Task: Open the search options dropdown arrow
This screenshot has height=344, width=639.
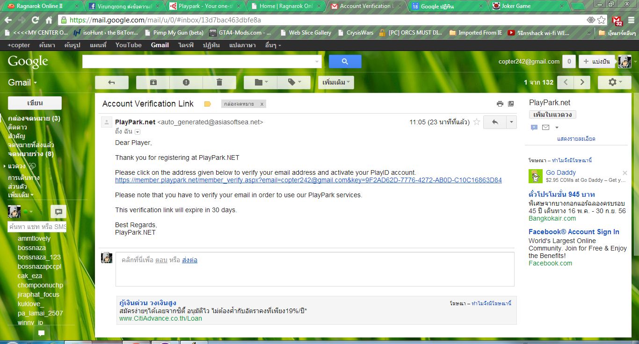Action: coord(317,61)
